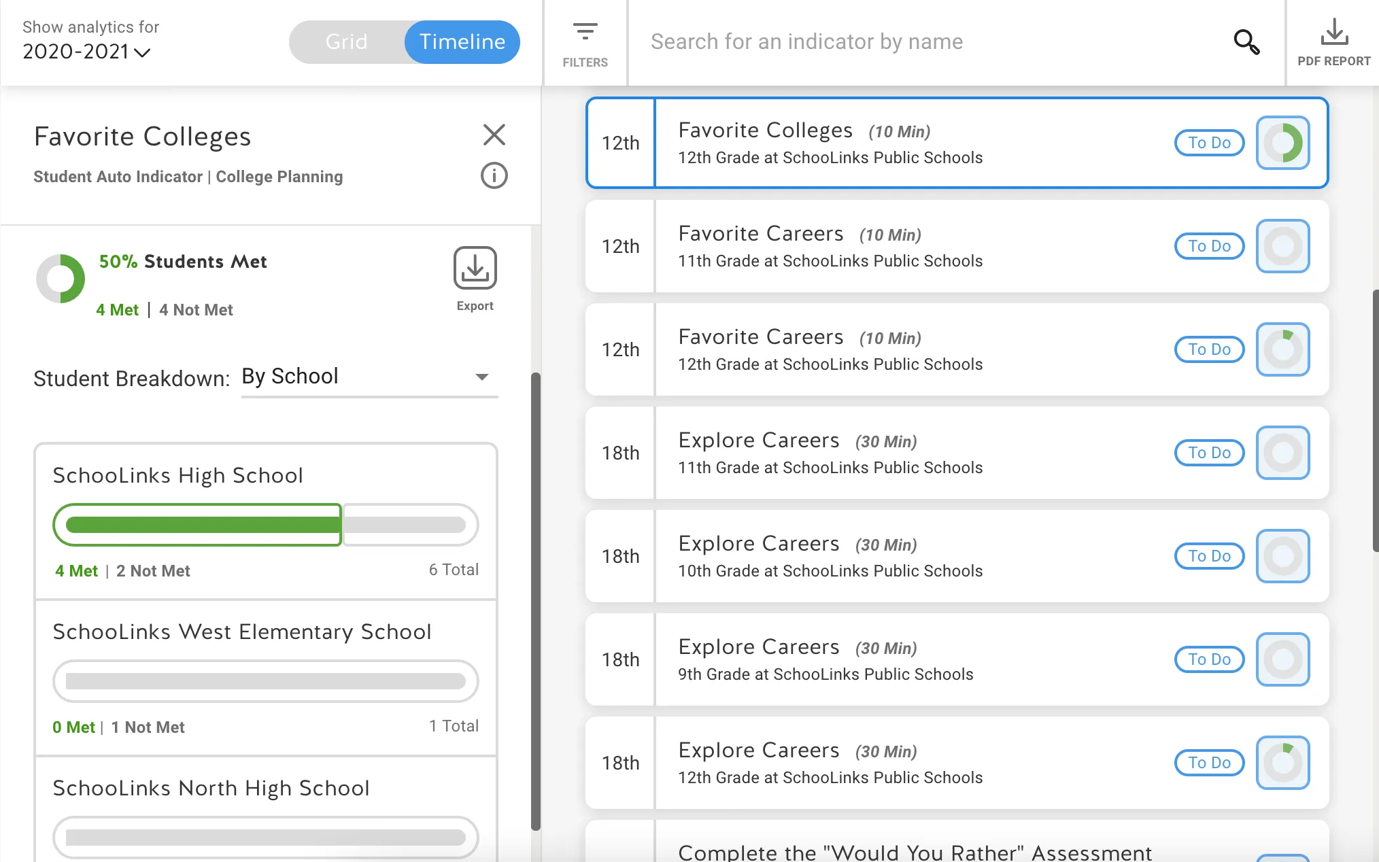Click the '6 Total' count label
Viewport: 1379px width, 862px height.
454,570
